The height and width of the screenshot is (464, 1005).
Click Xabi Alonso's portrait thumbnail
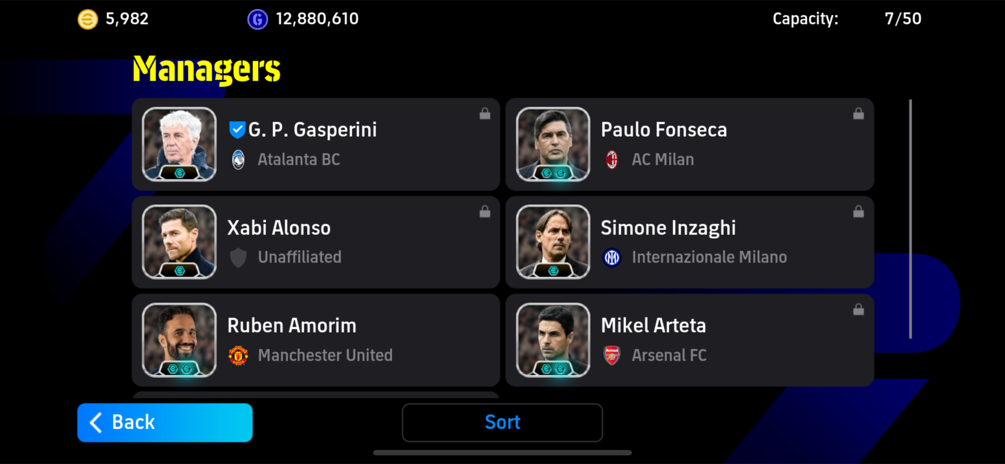(x=179, y=242)
